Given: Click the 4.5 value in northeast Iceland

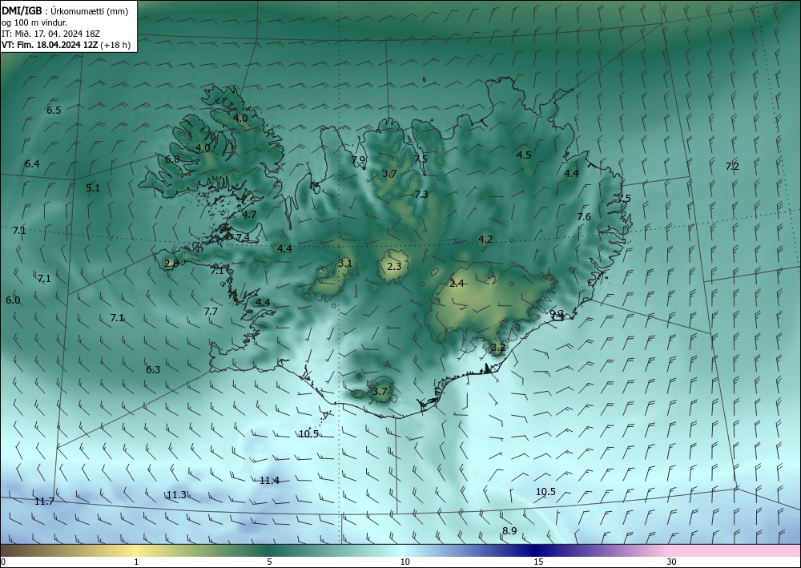Looking at the screenshot, I should [x=524, y=155].
